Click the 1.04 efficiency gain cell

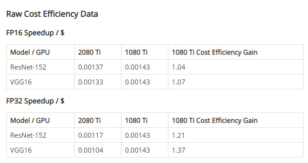tap(236, 67)
